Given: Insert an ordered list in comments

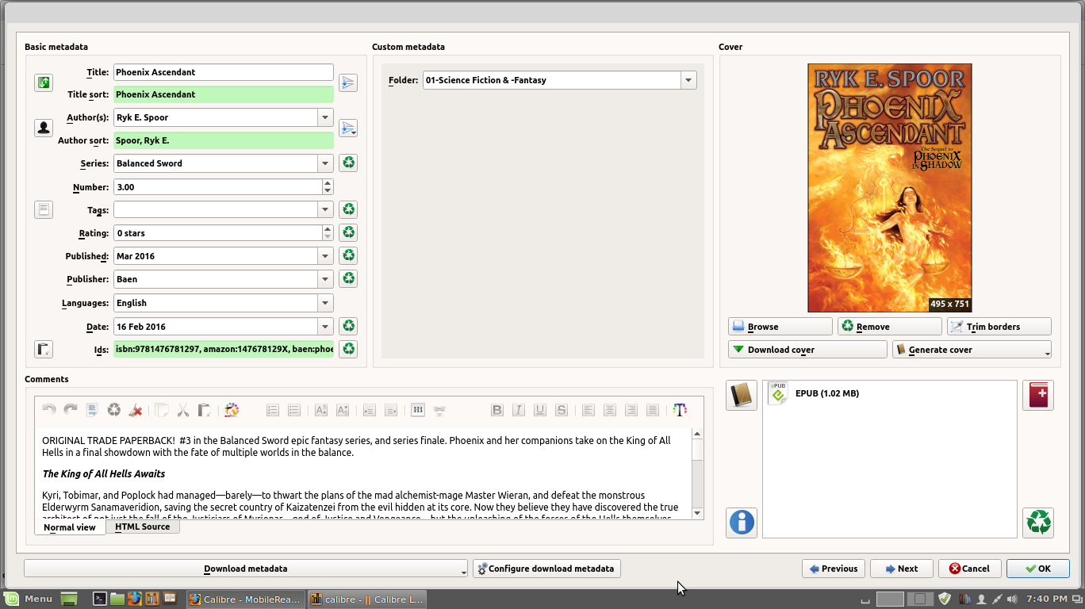Looking at the screenshot, I should click(x=273, y=410).
